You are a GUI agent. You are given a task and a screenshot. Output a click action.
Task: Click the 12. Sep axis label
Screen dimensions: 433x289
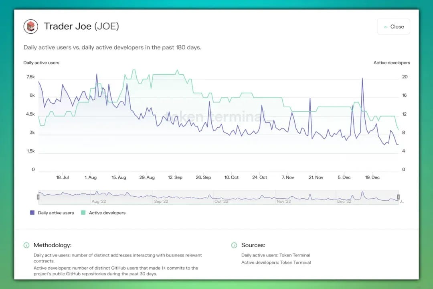175,177
